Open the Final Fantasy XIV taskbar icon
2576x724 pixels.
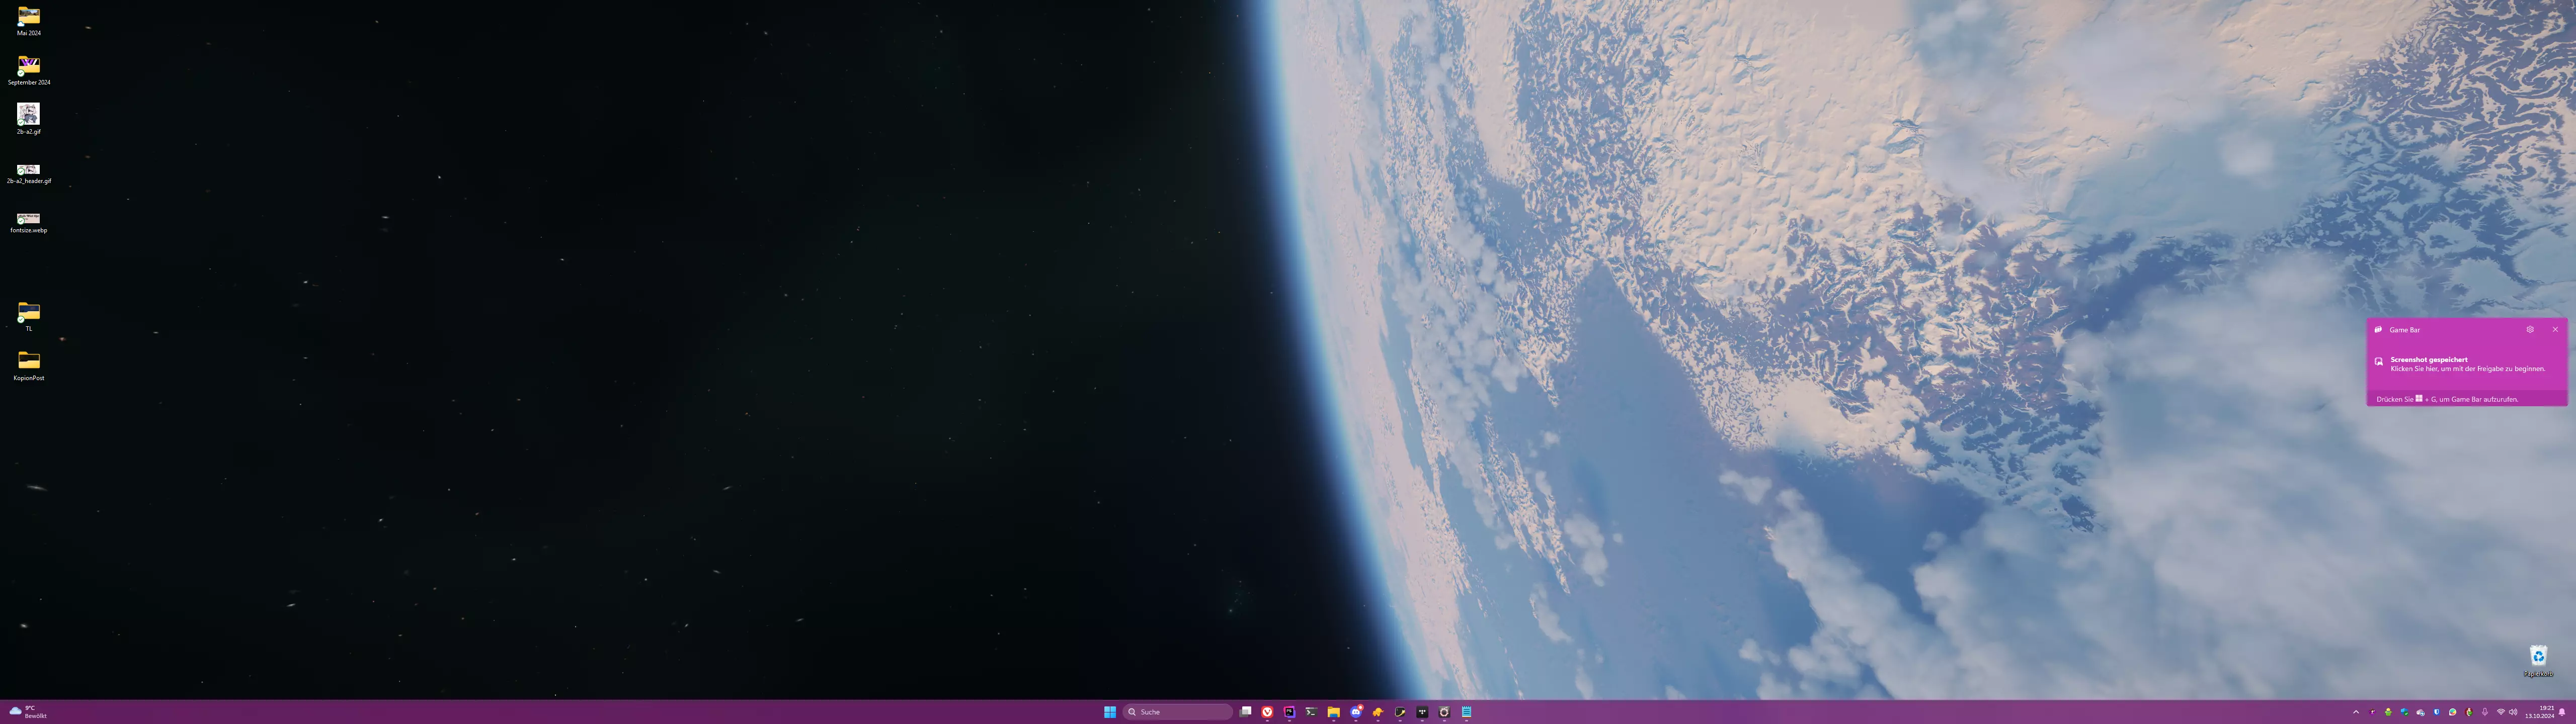pos(1444,712)
